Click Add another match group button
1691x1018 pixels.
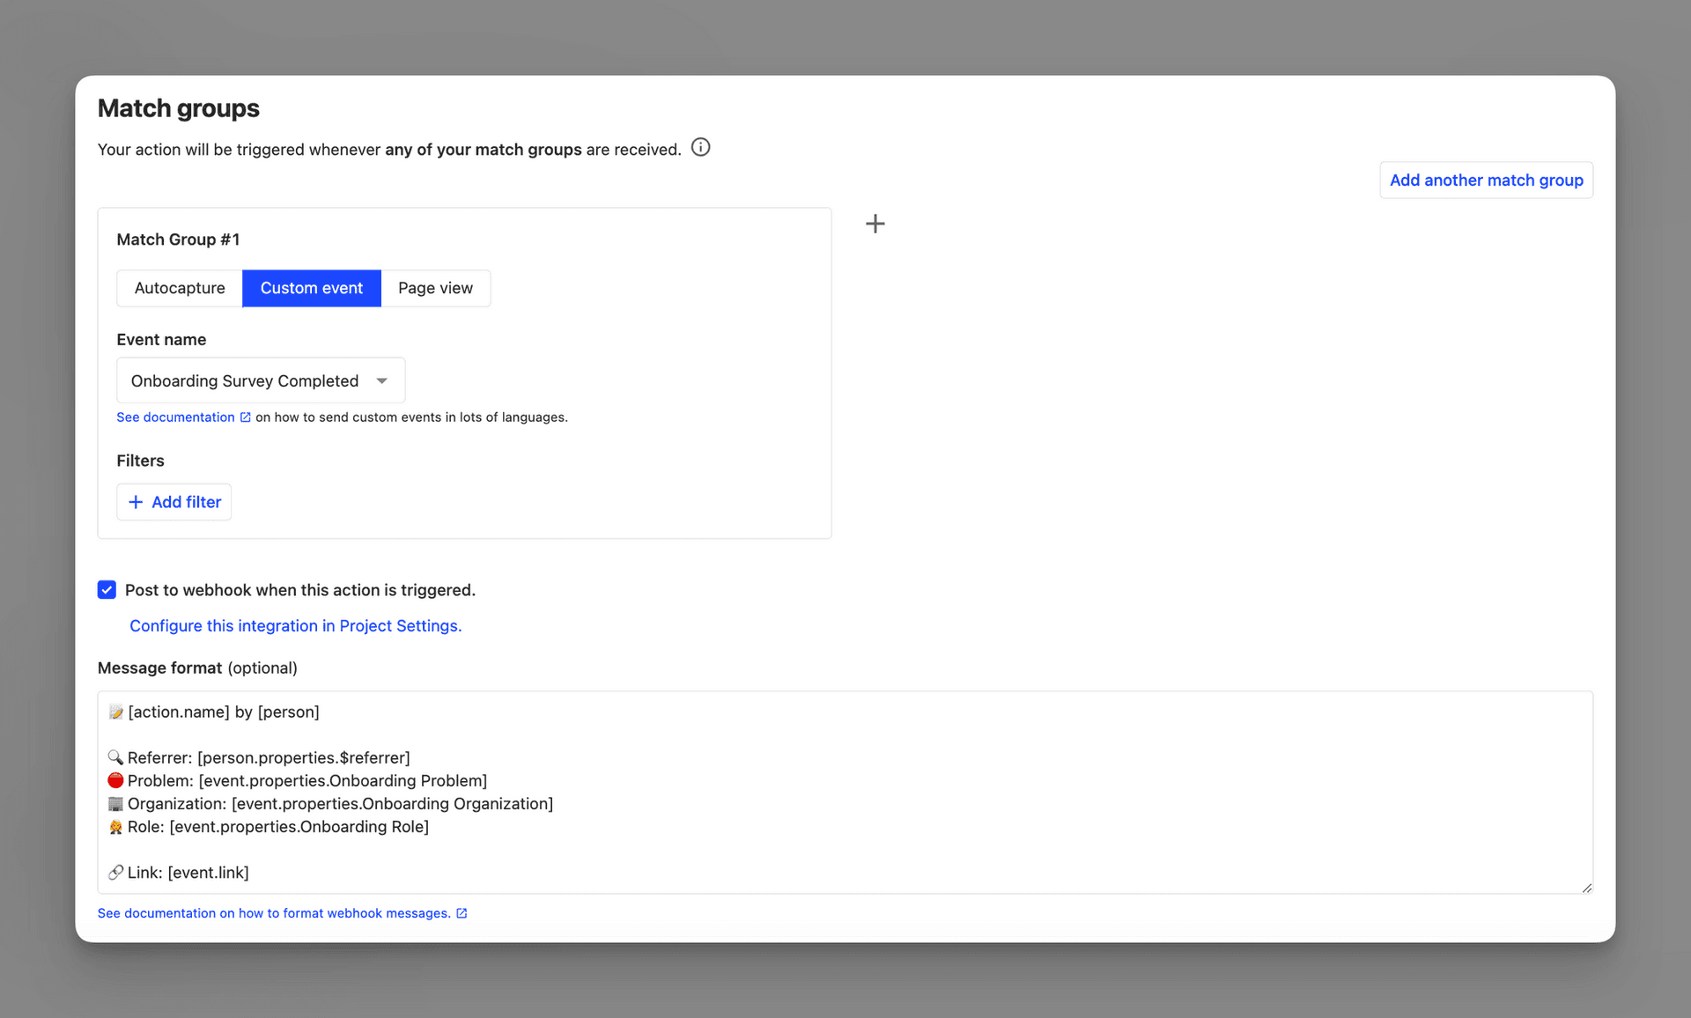click(1486, 181)
